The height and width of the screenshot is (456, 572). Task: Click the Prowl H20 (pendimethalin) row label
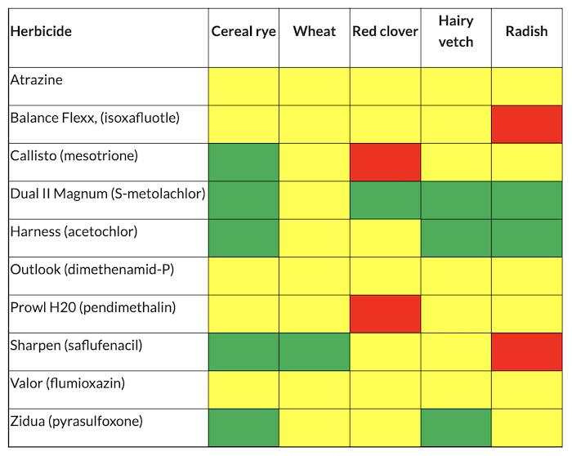93,307
